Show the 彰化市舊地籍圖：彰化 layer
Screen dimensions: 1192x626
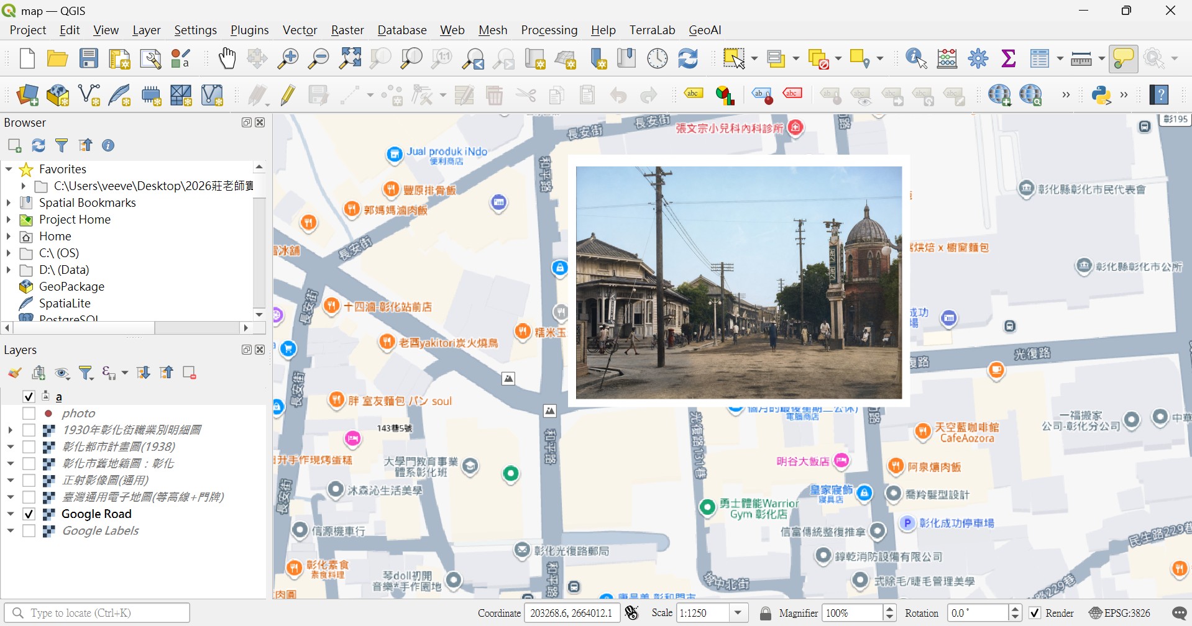pos(29,463)
